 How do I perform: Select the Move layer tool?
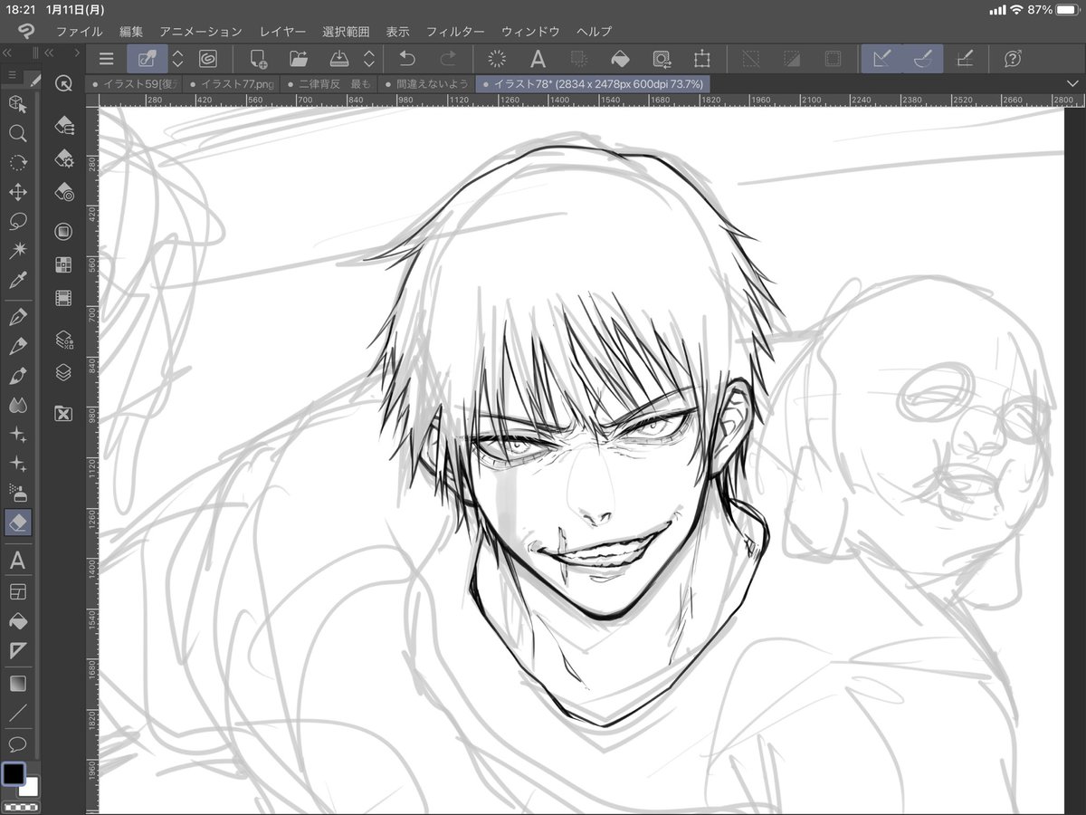pos(17,192)
